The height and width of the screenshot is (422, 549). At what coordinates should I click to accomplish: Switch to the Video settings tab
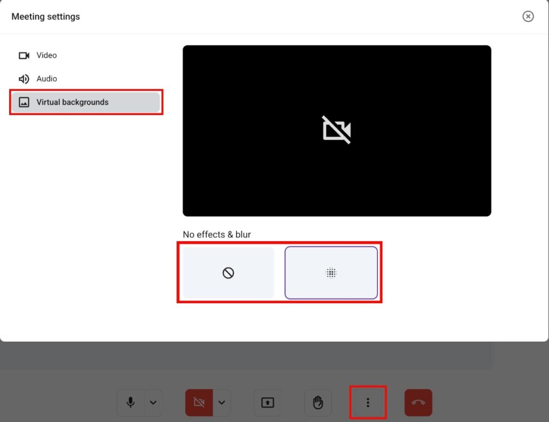coord(46,55)
